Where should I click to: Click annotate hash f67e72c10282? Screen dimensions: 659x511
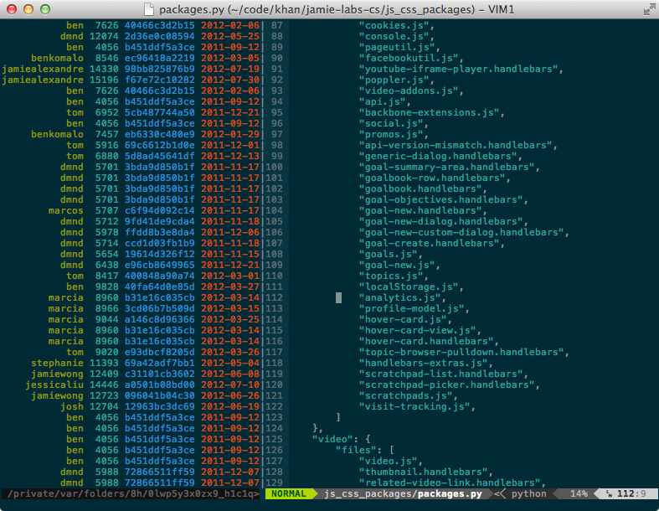[x=160, y=80]
